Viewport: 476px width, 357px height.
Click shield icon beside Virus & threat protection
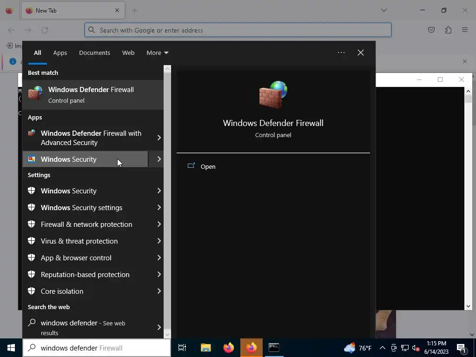tap(32, 241)
